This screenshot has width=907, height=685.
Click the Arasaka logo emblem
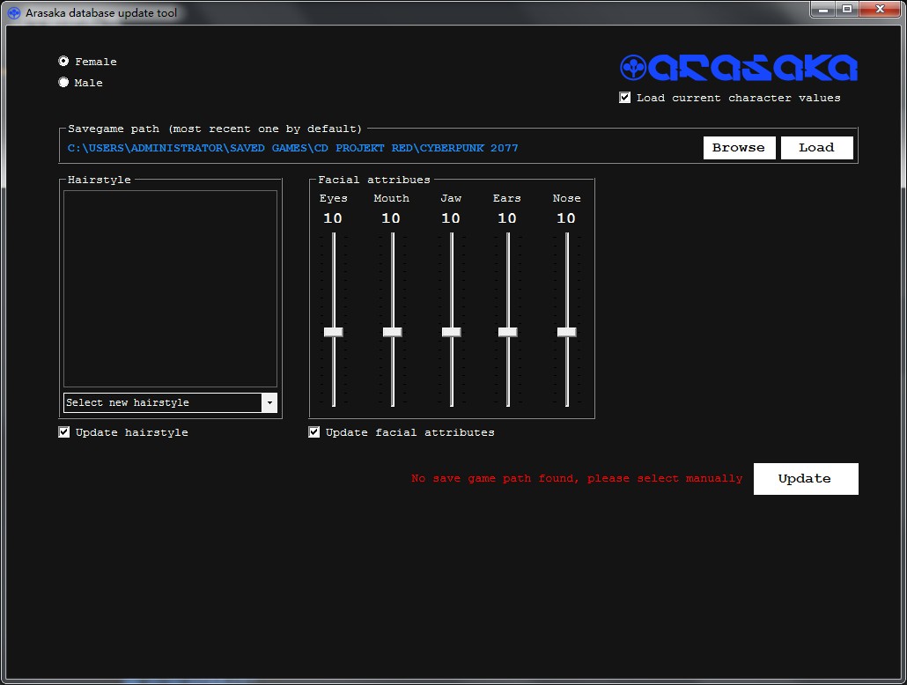[633, 68]
